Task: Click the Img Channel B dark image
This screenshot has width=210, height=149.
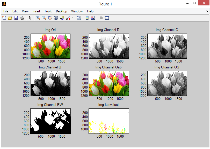Action: [50, 83]
